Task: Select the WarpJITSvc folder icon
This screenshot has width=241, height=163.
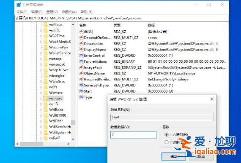Action: (46, 70)
